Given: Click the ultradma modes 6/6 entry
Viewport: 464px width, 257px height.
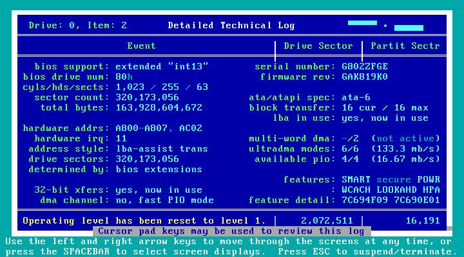Looking at the screenshot, I should click(x=350, y=149).
